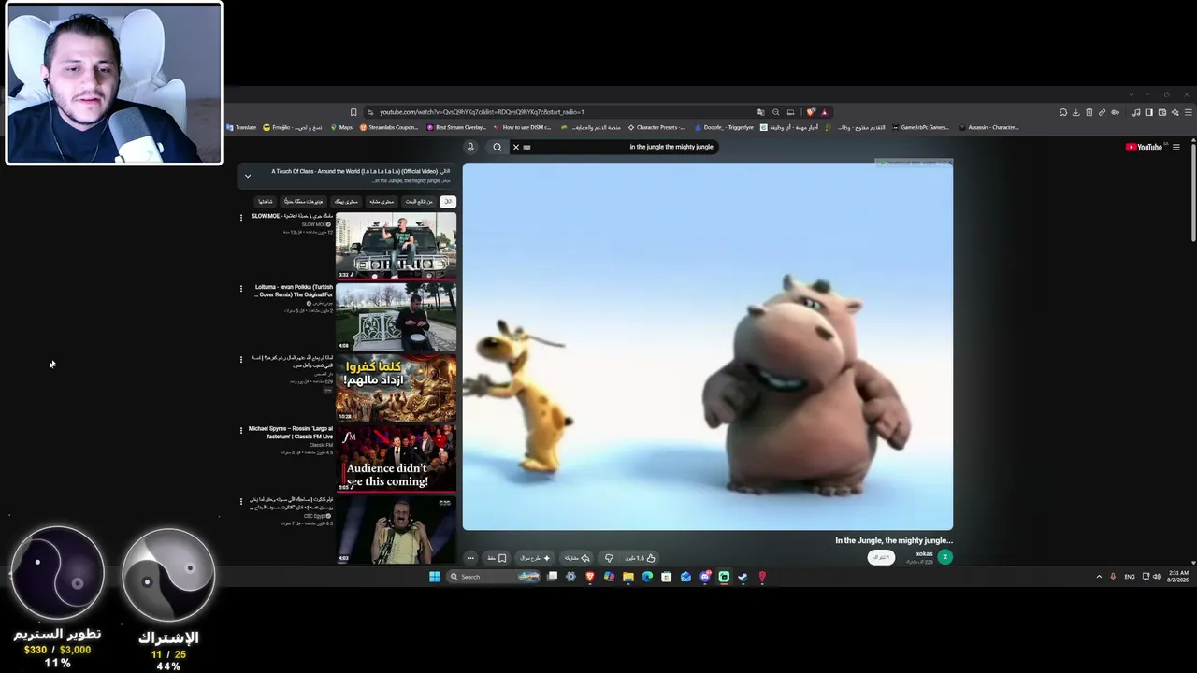Image resolution: width=1197 pixels, height=673 pixels.
Task: Open 'كلما كفروا' video thumbnail
Action: 397,388
